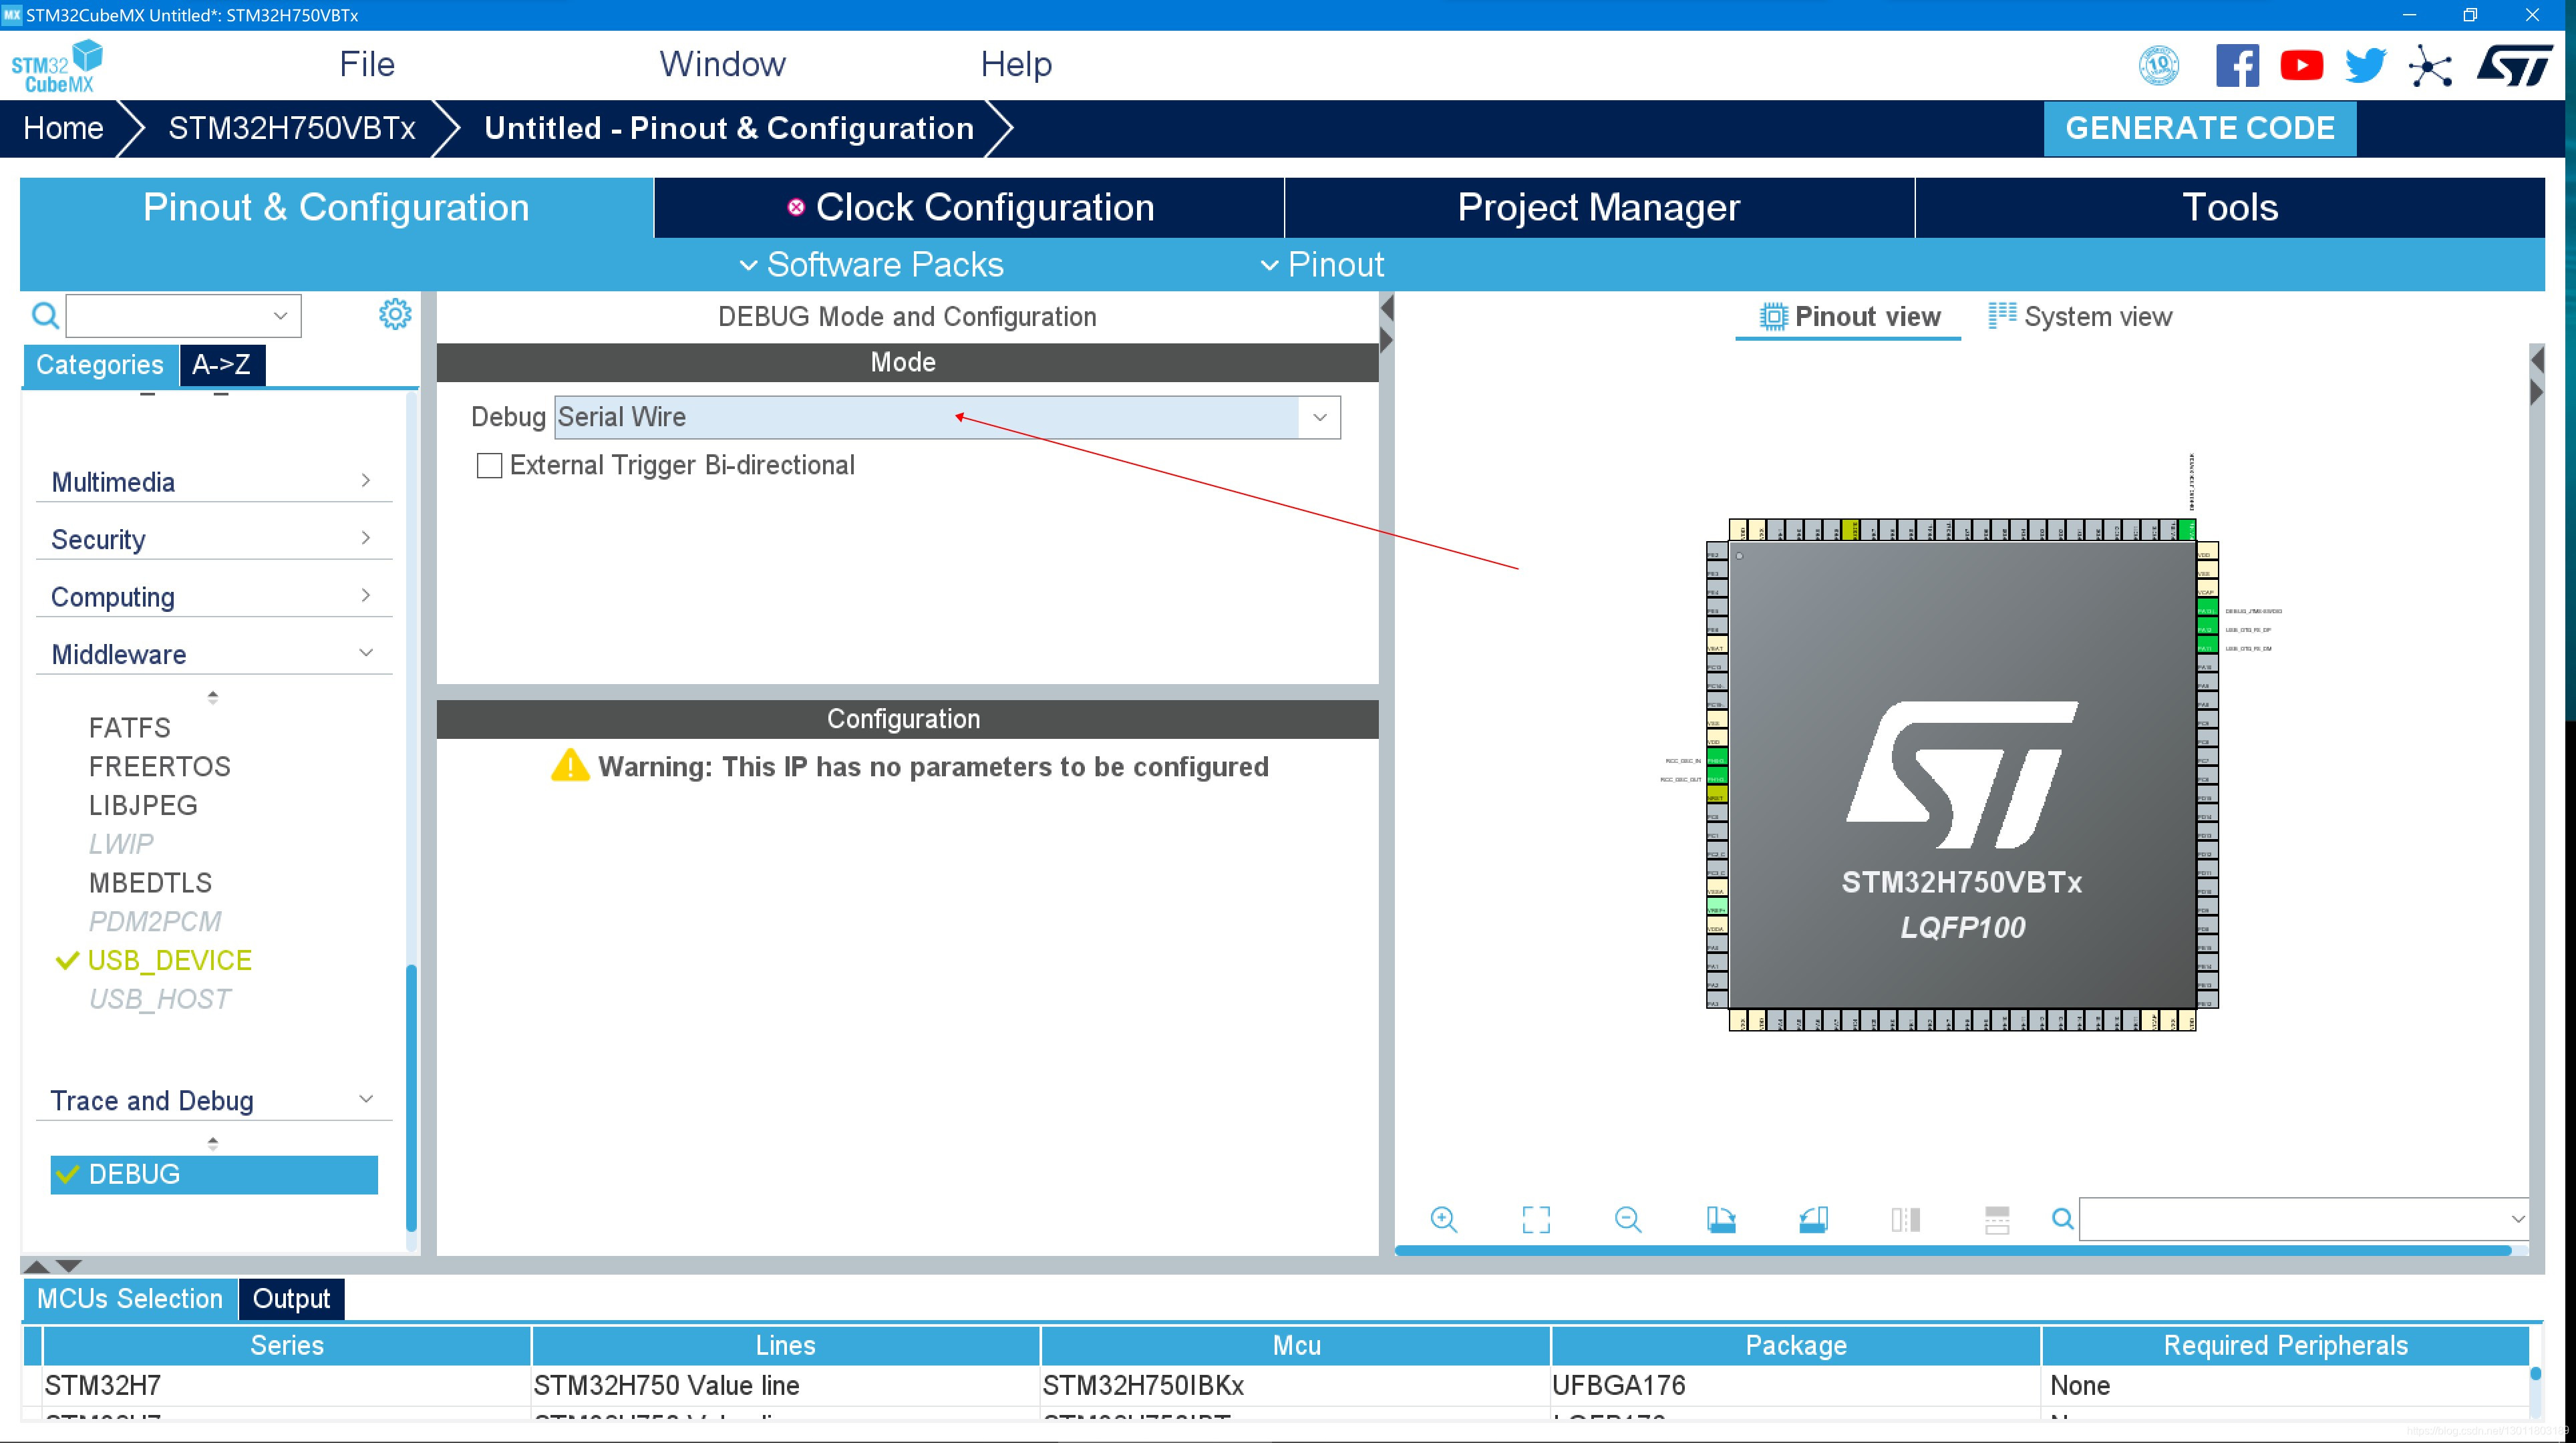
Task: Click the GENERATE CODE button
Action: (x=2200, y=128)
